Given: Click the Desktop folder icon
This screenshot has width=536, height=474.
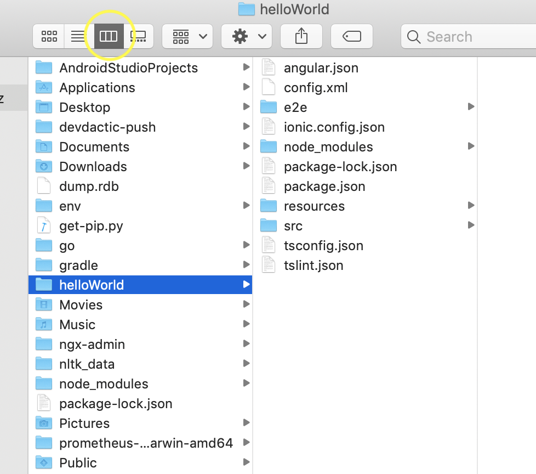Looking at the screenshot, I should [x=44, y=107].
